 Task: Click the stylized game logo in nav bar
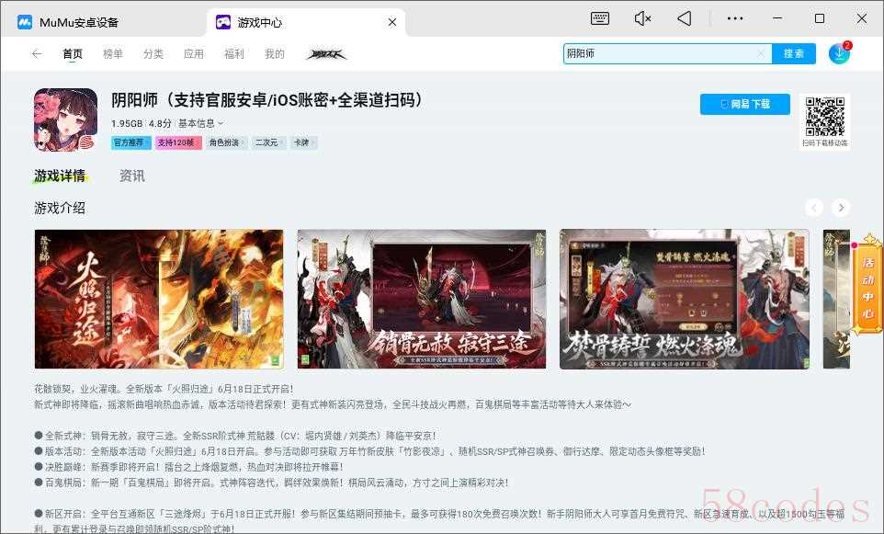coord(326,54)
